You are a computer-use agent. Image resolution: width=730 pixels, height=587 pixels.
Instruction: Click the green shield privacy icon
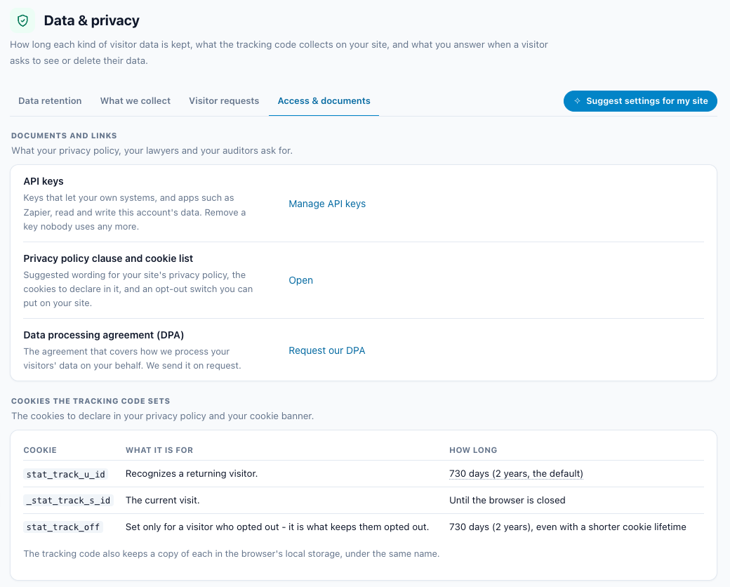point(22,20)
